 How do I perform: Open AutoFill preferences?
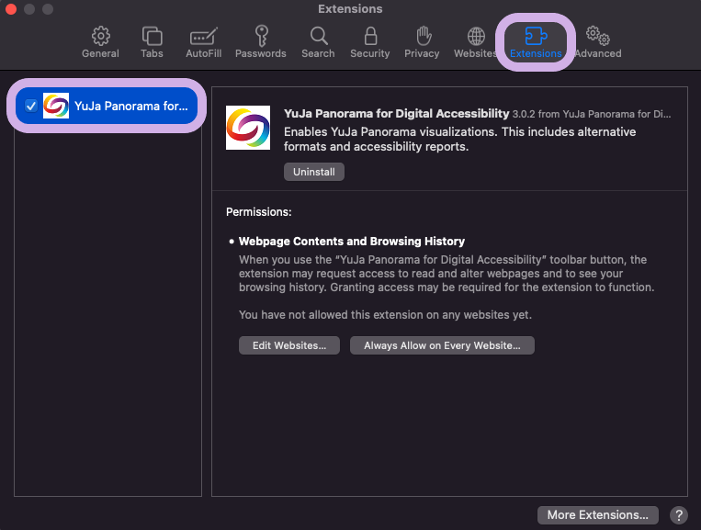point(202,42)
